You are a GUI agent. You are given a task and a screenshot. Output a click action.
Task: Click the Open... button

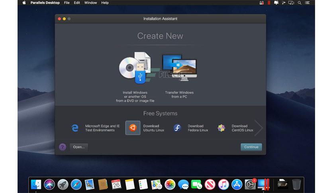click(78, 147)
